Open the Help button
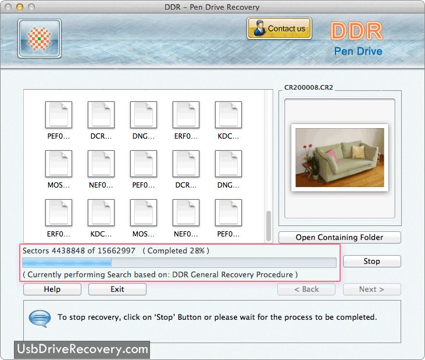 coord(52,289)
